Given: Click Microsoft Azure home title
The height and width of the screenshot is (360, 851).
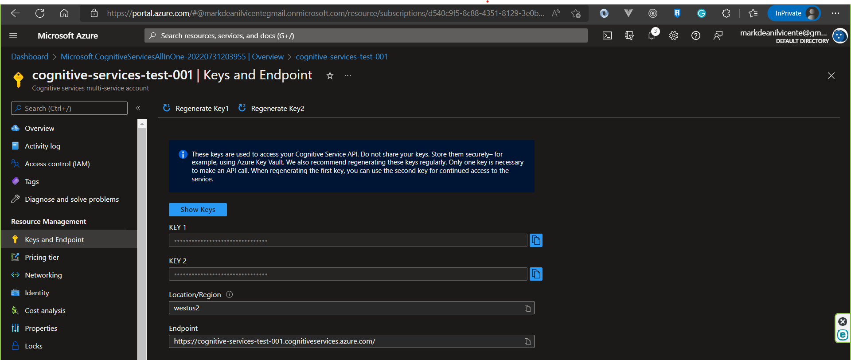Looking at the screenshot, I should [68, 35].
